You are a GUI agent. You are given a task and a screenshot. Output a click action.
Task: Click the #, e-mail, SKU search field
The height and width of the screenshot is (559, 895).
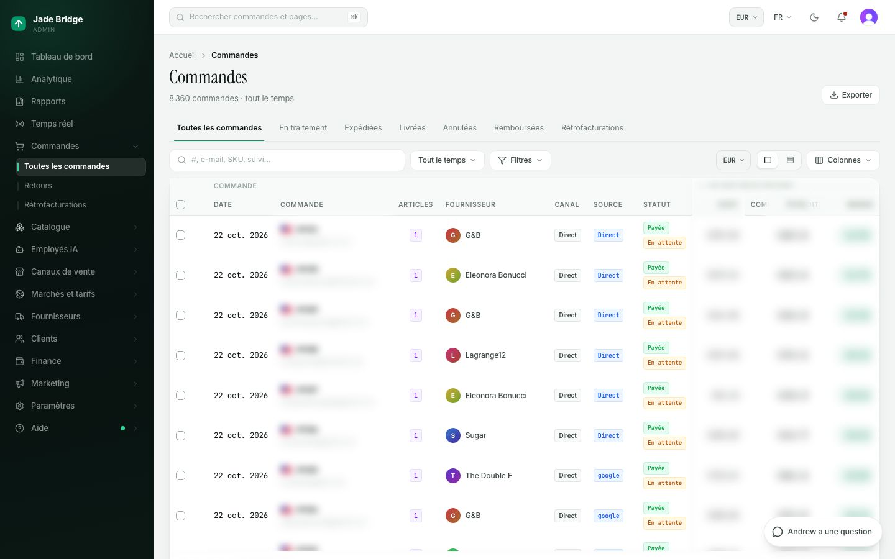pyautogui.click(x=287, y=160)
